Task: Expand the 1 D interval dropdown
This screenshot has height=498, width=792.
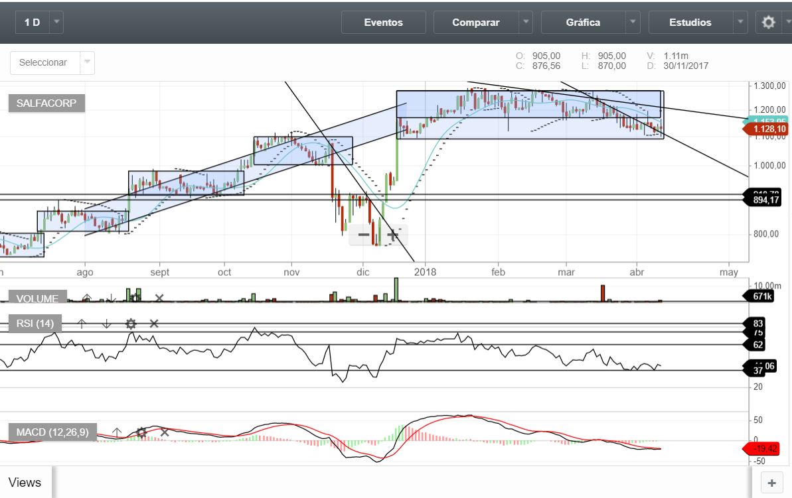Action: (x=56, y=23)
